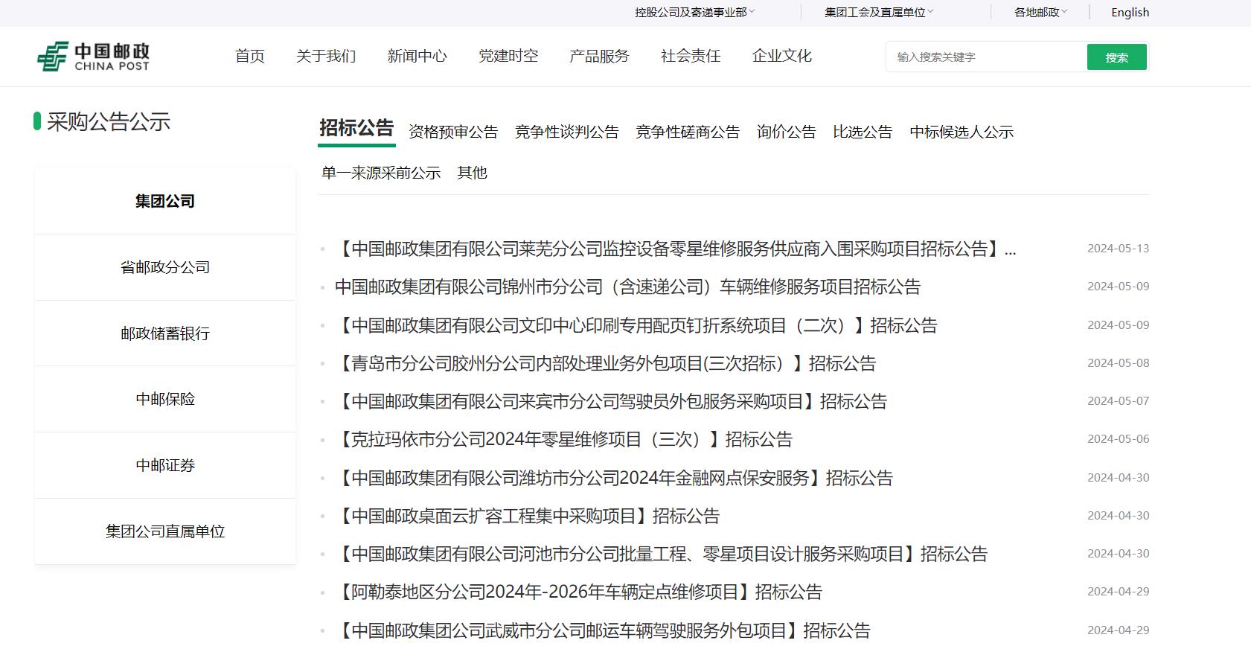Click the green 搜索 button
This screenshot has height=652, width=1251.
(x=1116, y=57)
